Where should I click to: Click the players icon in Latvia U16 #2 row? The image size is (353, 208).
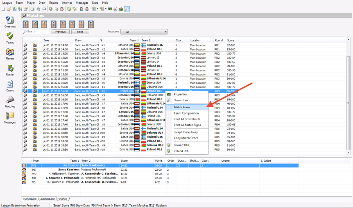click(35, 49)
